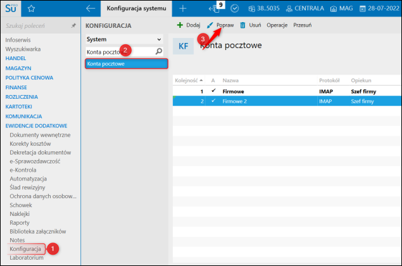Screen dimensions: 402x266
Task: Open the System dropdown list
Action: click(x=124, y=39)
